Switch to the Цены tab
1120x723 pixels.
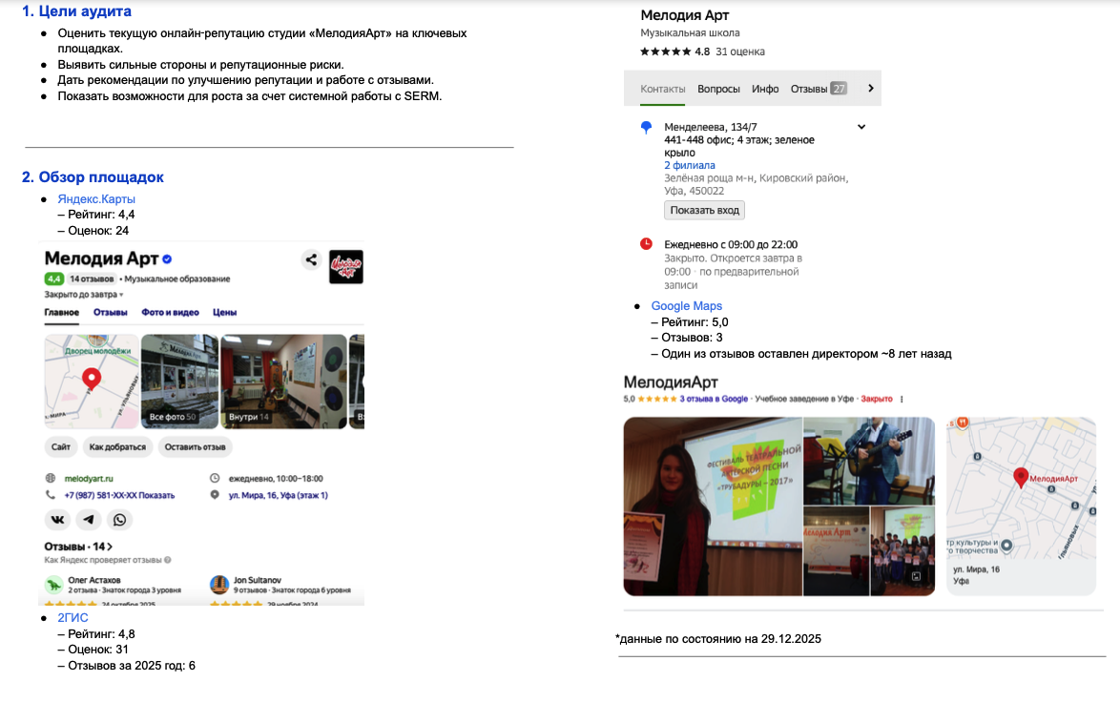point(224,312)
